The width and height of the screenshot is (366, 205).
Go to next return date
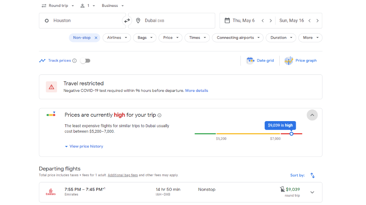[317, 21]
